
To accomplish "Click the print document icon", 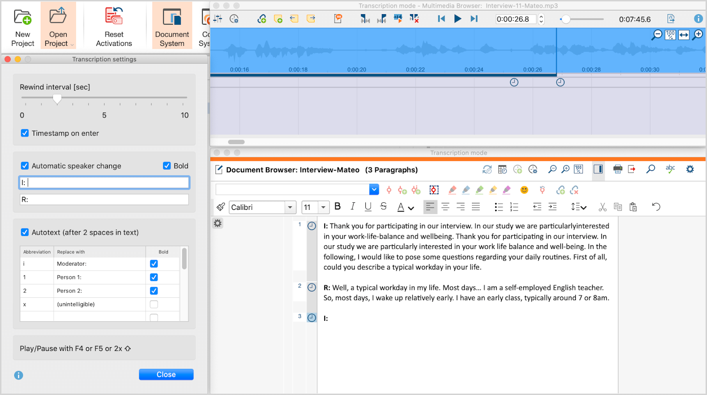I will [618, 169].
